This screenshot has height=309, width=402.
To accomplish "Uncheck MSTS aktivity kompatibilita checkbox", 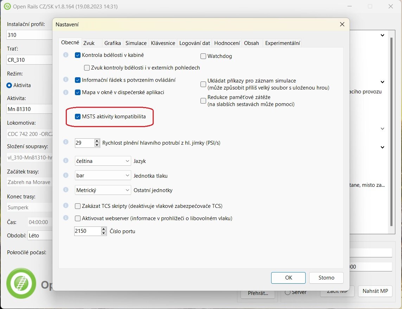I will 78,117.
